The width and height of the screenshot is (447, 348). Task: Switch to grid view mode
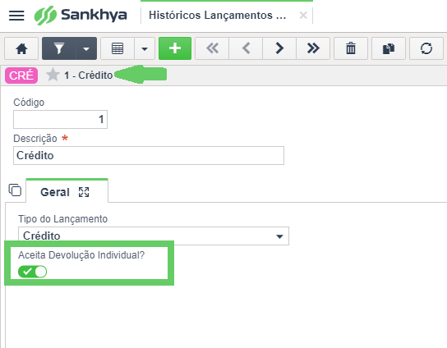tap(118, 48)
